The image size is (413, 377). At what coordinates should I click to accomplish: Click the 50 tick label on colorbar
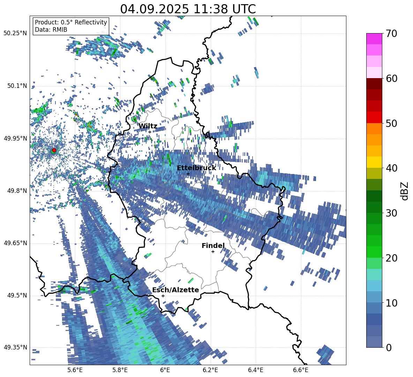coord(391,123)
